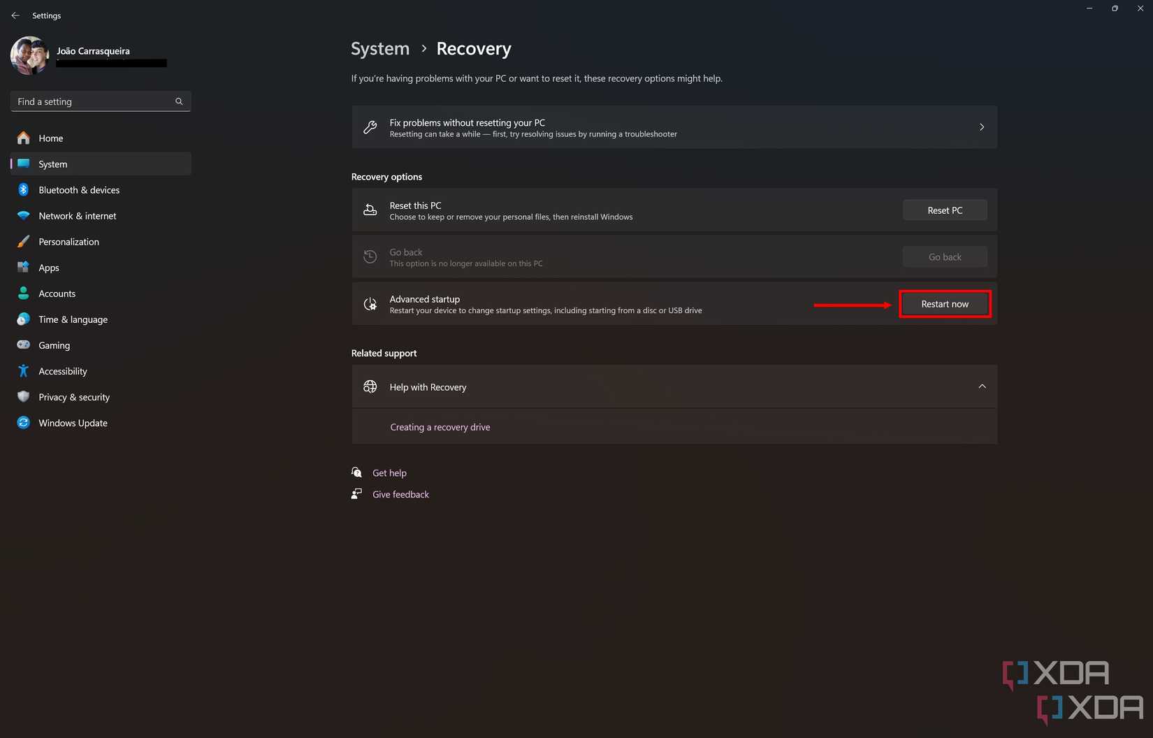Click the magnifier search icon

[x=179, y=101]
